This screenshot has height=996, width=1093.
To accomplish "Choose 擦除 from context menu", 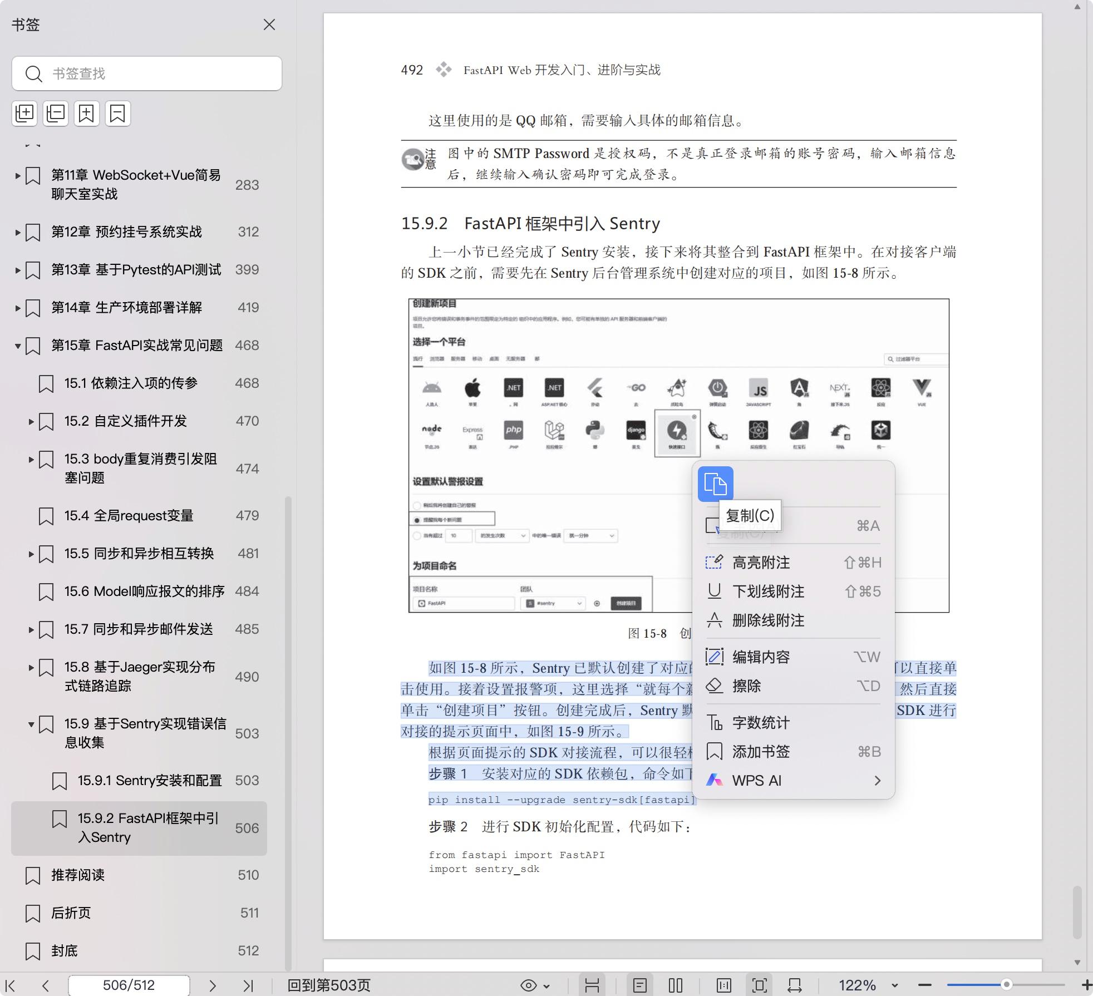I will [794, 686].
